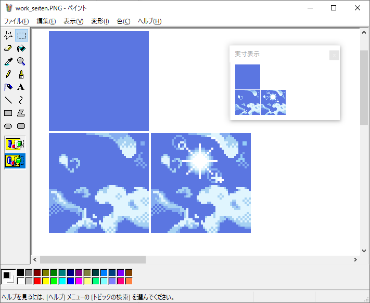Pick the yellow color swatch

point(46,281)
